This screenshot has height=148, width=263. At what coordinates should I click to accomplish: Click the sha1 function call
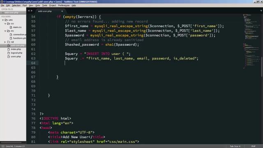(x=109, y=45)
